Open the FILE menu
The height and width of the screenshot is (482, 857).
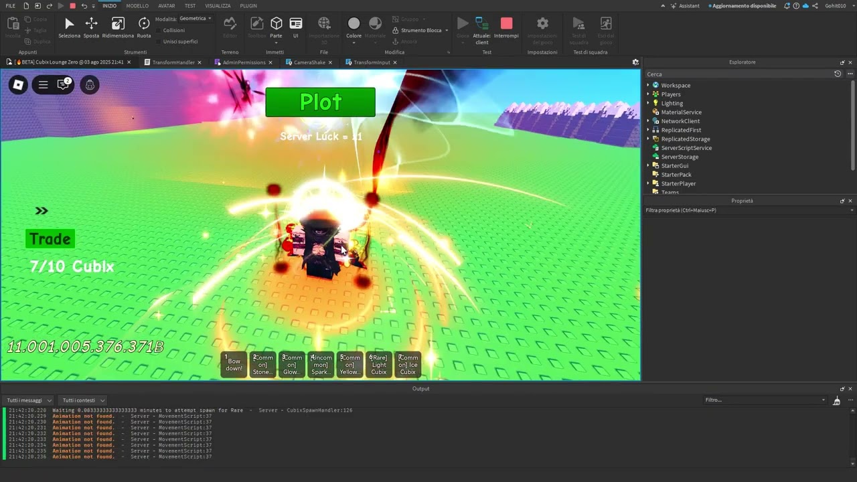[x=11, y=6]
